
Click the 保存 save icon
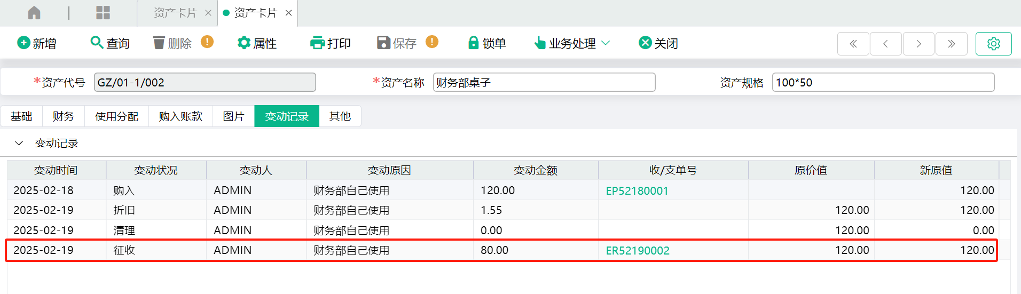(383, 43)
